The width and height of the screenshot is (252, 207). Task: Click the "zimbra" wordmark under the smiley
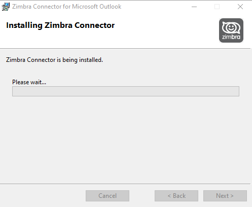(x=231, y=37)
